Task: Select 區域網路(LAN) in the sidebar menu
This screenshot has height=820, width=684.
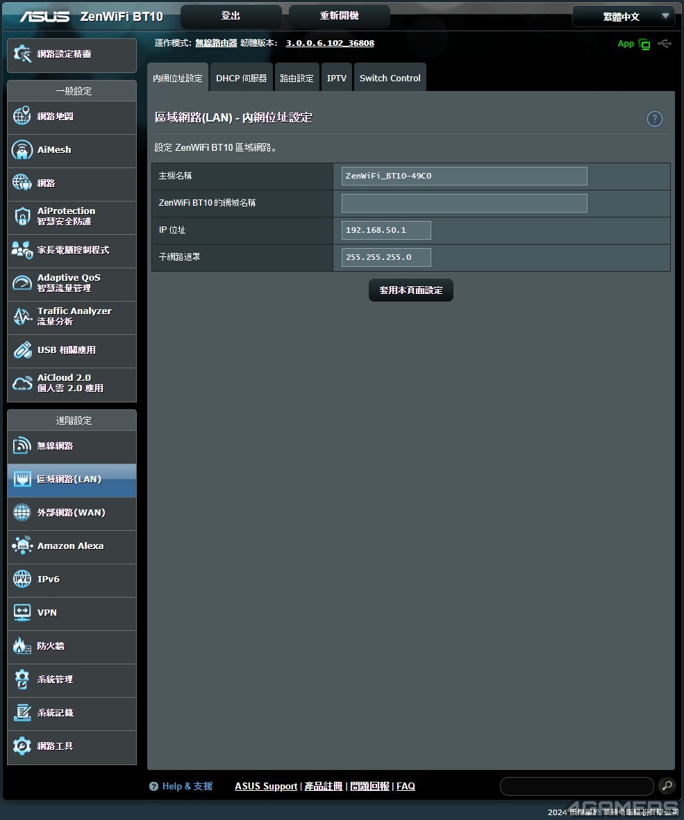Action: 72,479
